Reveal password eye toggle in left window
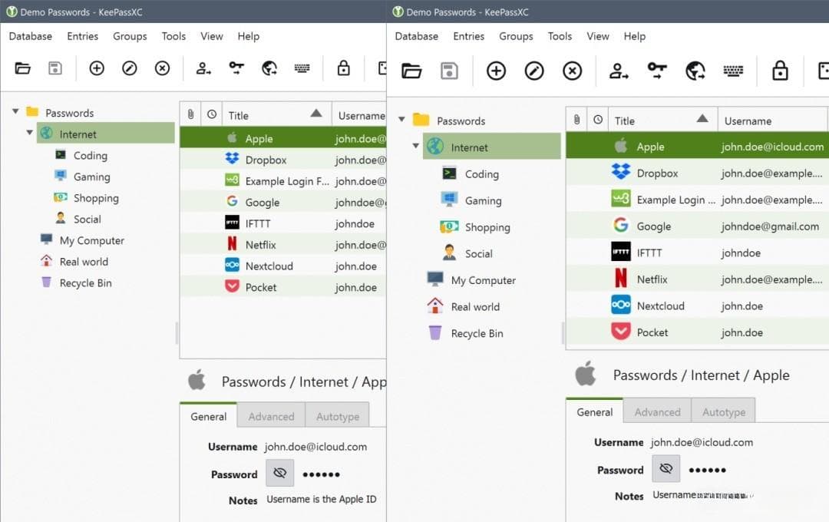829x522 pixels. click(x=279, y=473)
